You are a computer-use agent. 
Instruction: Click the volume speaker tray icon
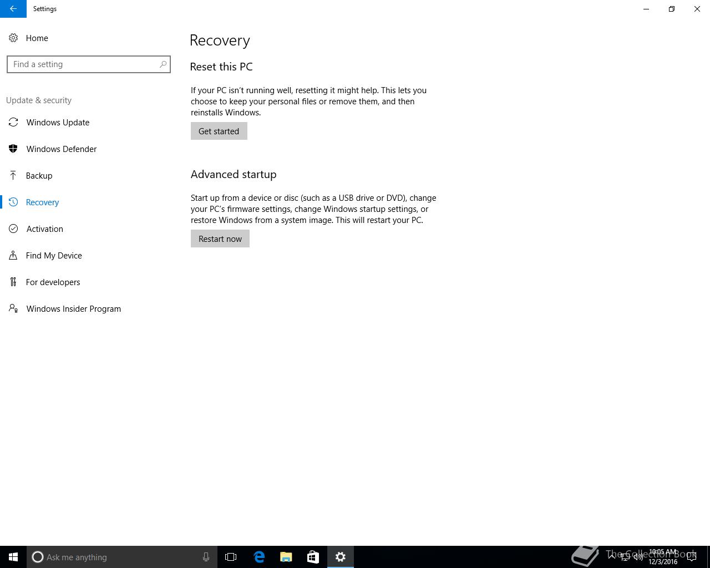(638, 557)
